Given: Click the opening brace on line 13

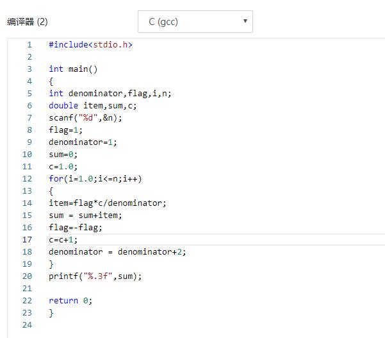Looking at the screenshot, I should (51, 191).
